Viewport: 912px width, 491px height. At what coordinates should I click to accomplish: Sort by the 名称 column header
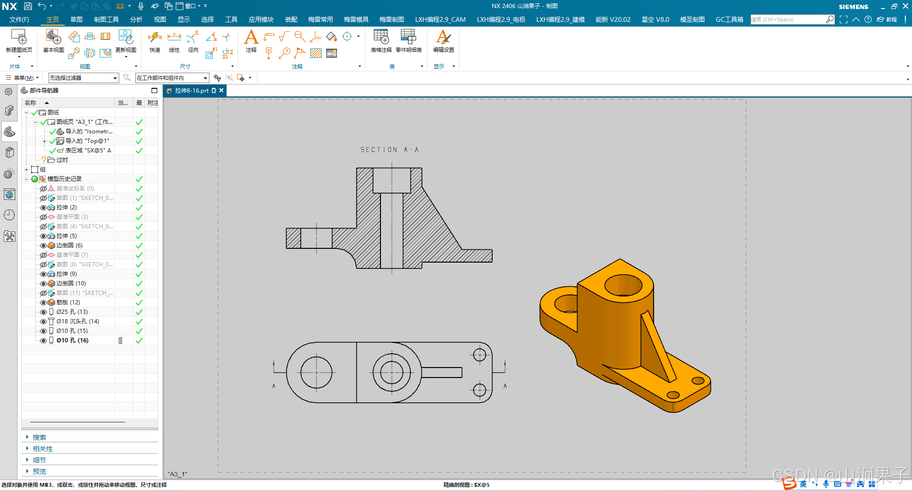pos(68,103)
